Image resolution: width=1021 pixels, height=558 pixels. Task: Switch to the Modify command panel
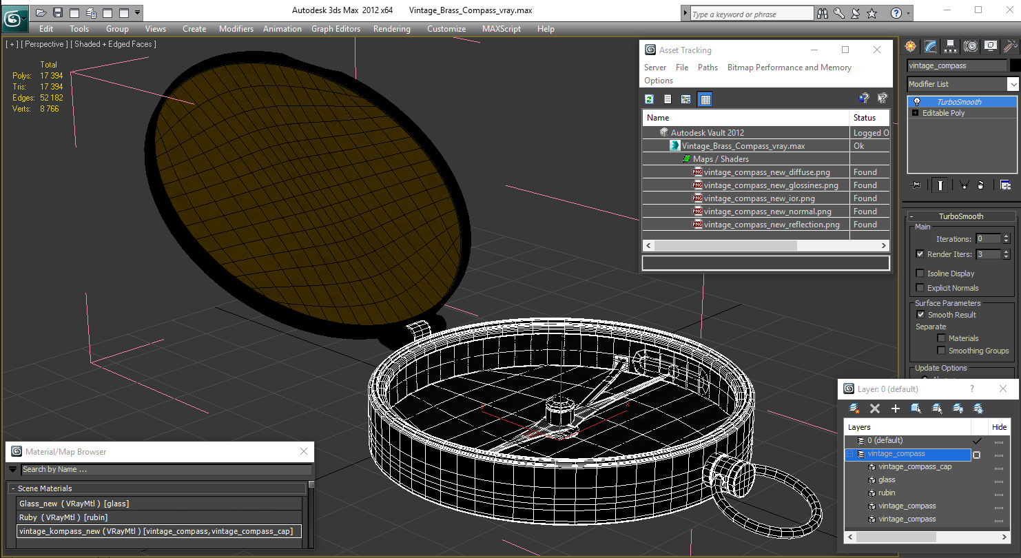pos(931,46)
